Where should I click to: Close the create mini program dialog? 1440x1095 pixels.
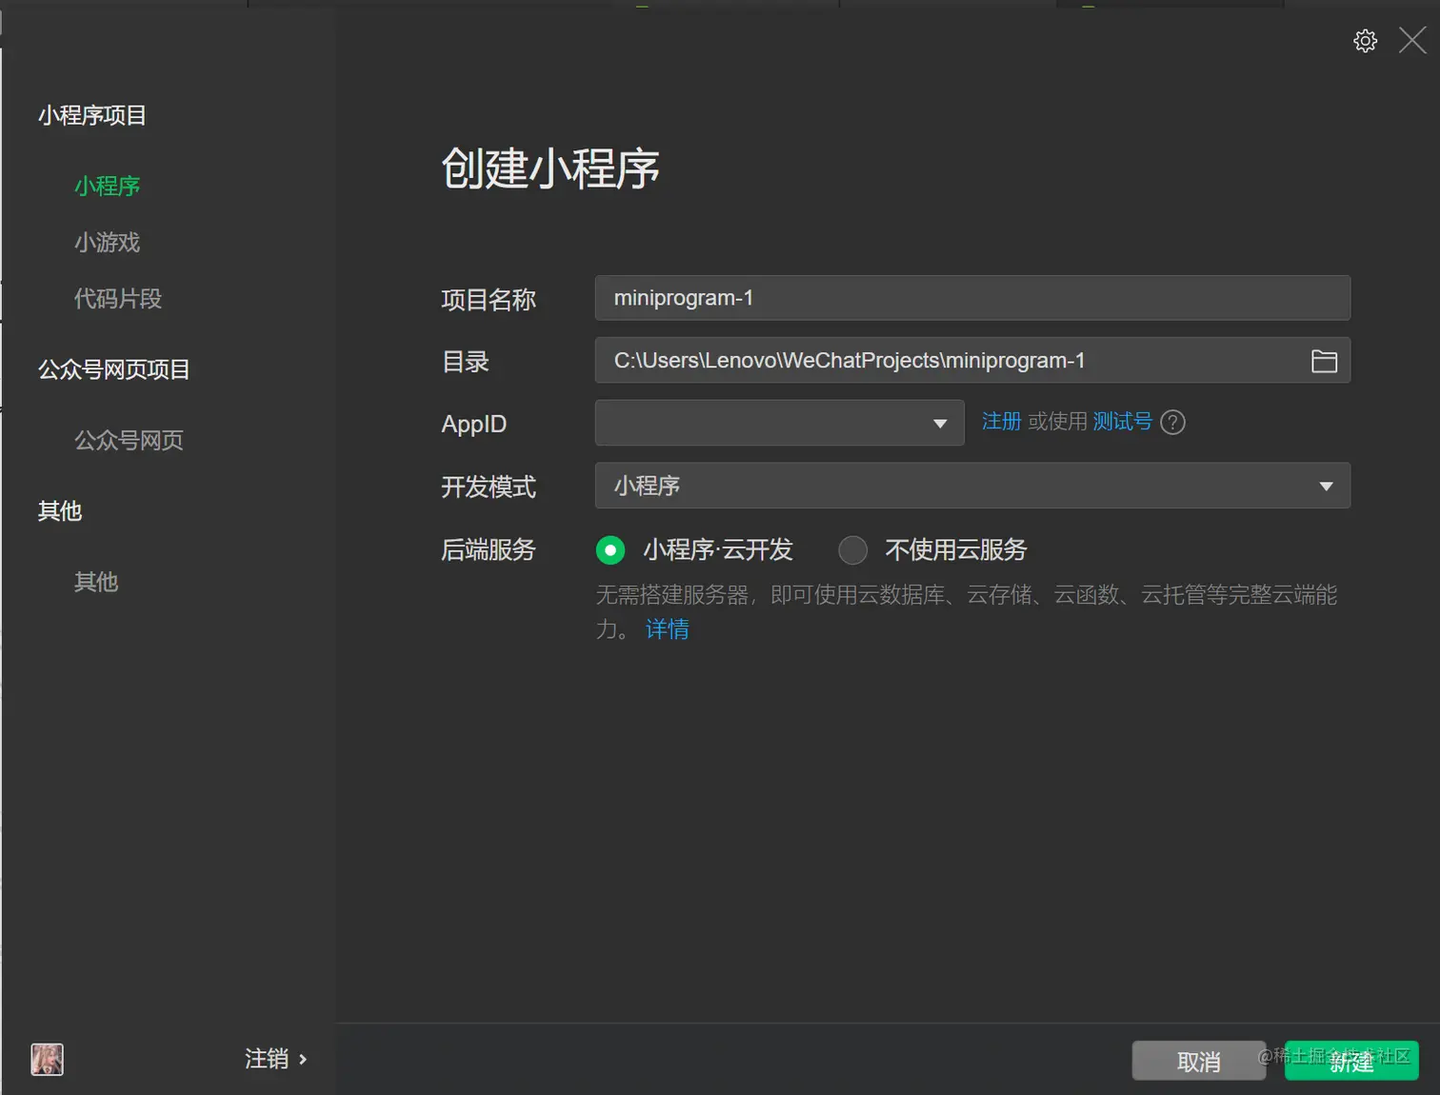click(1411, 40)
